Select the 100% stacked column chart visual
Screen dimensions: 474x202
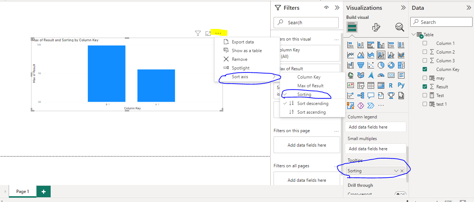coord(401,45)
